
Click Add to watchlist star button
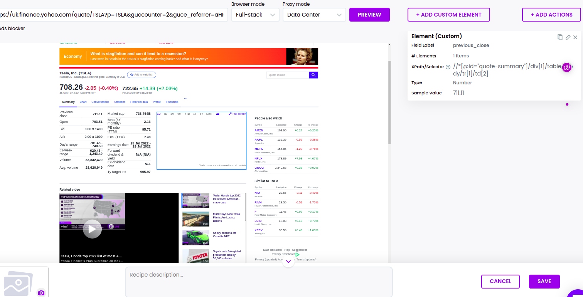point(142,75)
